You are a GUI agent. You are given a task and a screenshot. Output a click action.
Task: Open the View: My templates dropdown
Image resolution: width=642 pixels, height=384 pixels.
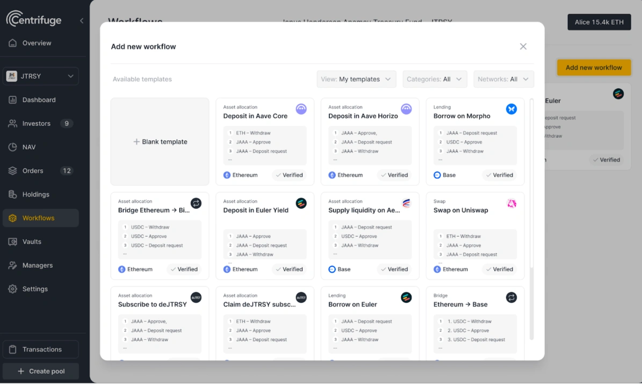(356, 79)
